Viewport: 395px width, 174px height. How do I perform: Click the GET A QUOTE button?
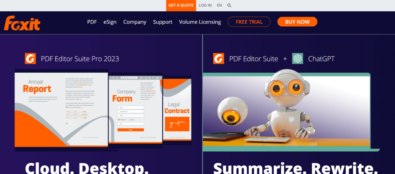(x=181, y=5)
